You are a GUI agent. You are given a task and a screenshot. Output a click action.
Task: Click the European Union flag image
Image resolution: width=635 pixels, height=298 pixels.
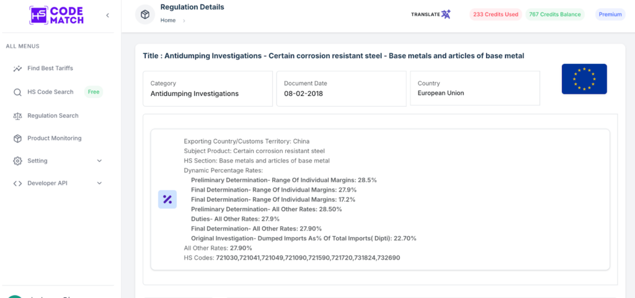tap(584, 79)
